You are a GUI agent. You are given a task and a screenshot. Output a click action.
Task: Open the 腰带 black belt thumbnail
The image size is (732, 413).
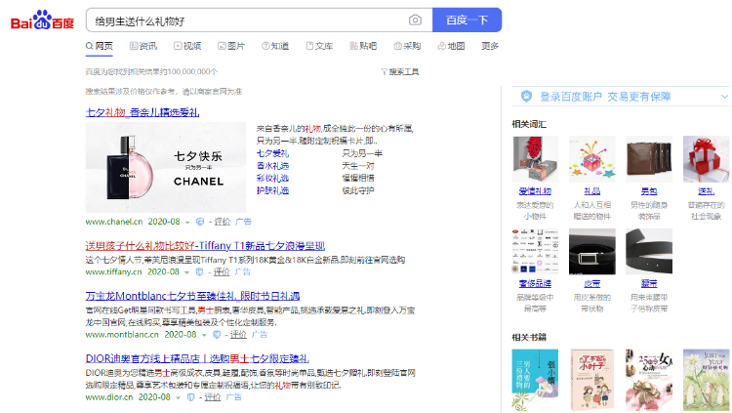tap(649, 251)
